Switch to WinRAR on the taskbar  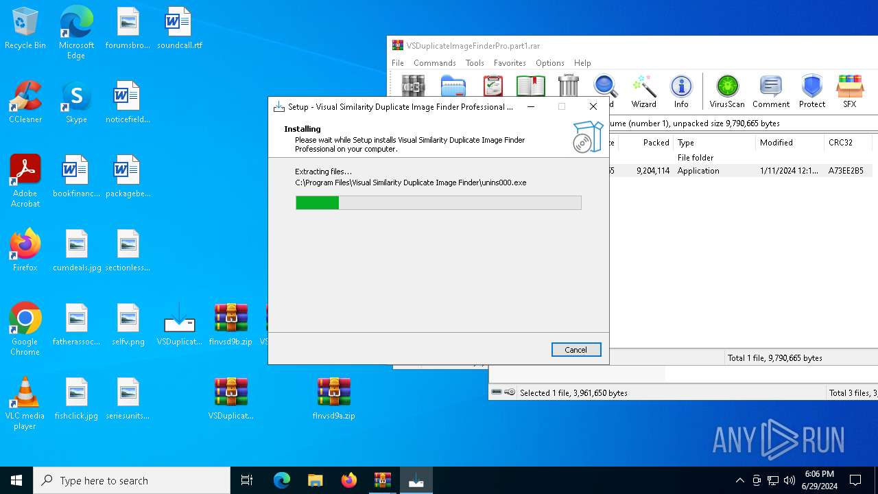(x=382, y=480)
